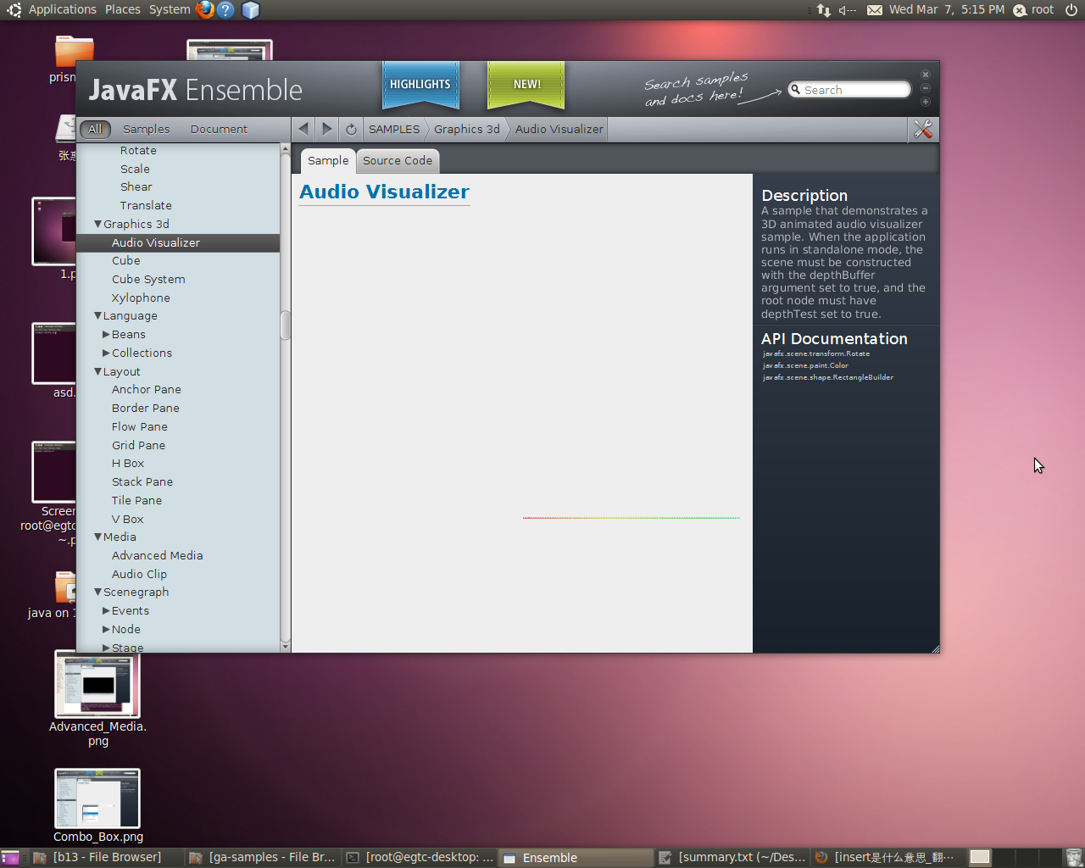
Task: Click the forward navigation arrow
Action: click(327, 129)
